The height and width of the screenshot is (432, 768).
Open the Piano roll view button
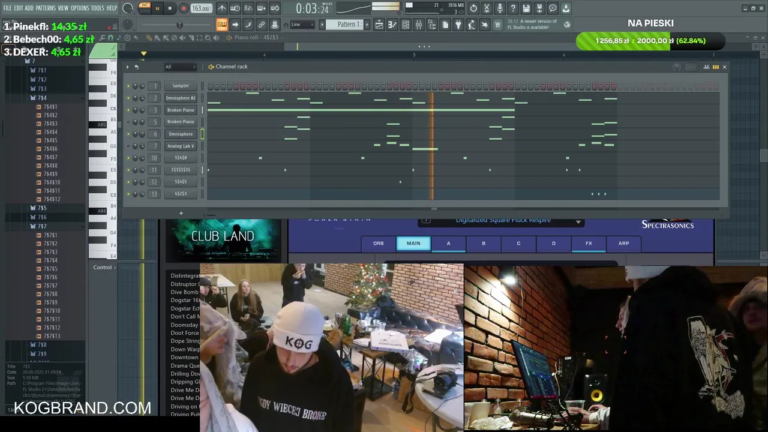[392, 25]
